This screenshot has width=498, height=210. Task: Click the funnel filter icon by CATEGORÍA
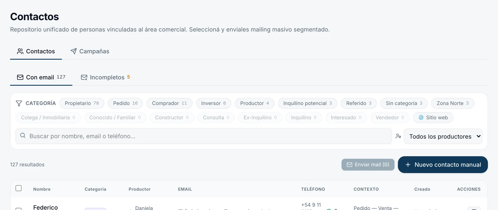[x=19, y=103]
